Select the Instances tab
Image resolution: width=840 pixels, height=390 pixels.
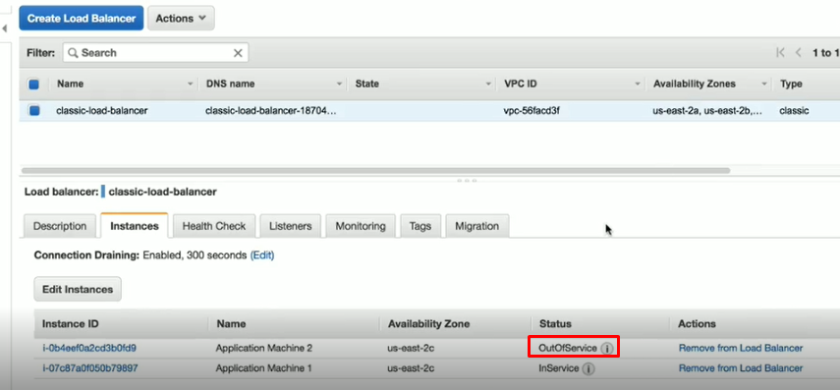point(135,226)
